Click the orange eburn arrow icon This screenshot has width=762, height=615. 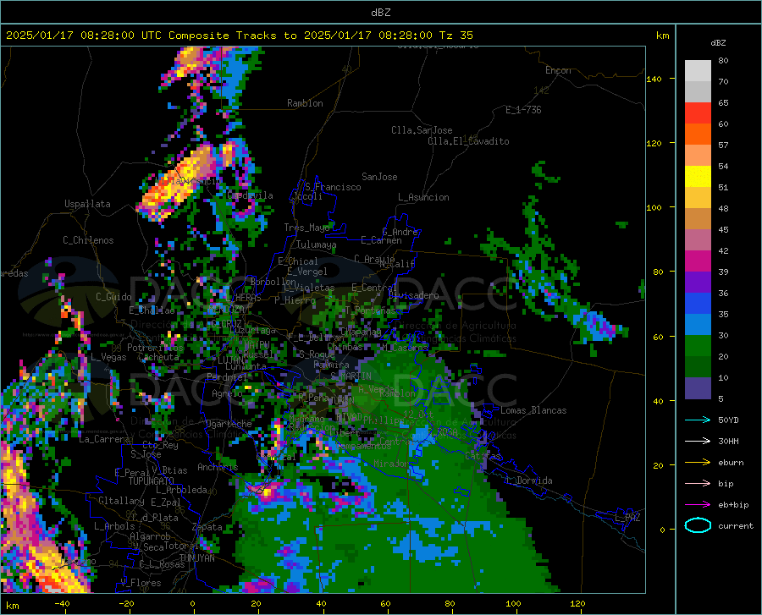[698, 463]
